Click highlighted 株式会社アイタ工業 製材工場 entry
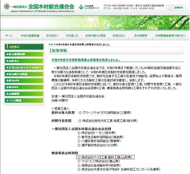 click(x=106, y=157)
